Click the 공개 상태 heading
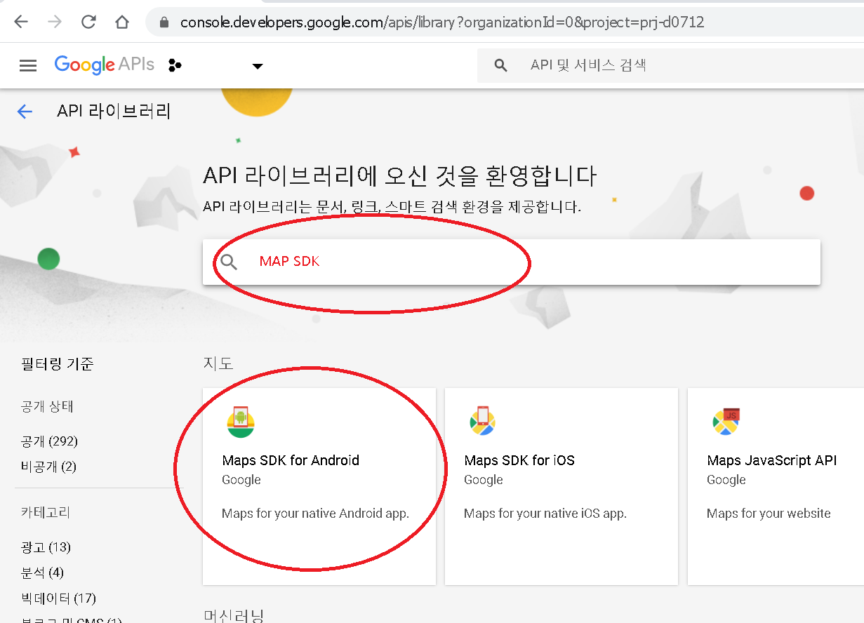864x623 pixels. [47, 407]
